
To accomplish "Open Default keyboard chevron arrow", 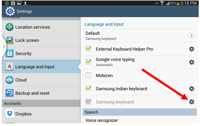I will pyautogui.click(x=191, y=36).
